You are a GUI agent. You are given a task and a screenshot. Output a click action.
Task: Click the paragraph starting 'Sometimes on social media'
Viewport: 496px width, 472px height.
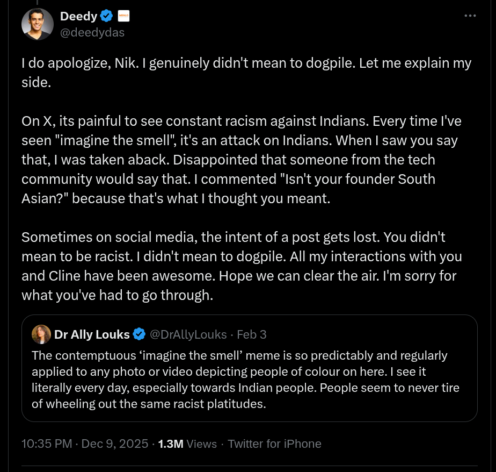click(242, 266)
